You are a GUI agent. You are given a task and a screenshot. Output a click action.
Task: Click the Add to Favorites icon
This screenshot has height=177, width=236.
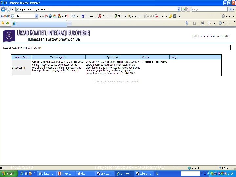pos(8,23)
